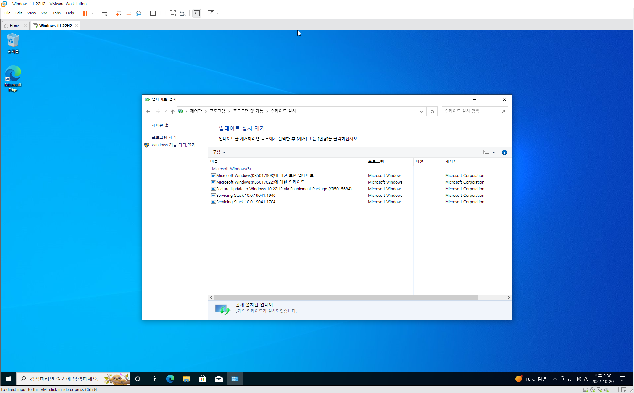The image size is (634, 393).
Task: Click the blue help question mark icon
Action: (x=504, y=152)
